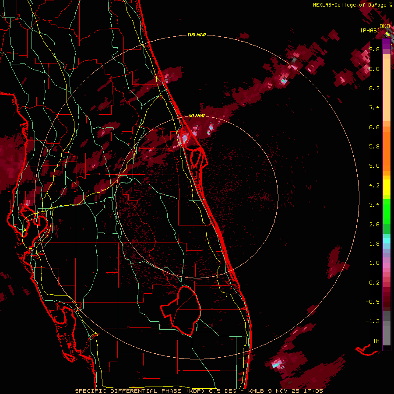
Task: Click the 9.8 value on the color scale
Action: pyautogui.click(x=374, y=49)
